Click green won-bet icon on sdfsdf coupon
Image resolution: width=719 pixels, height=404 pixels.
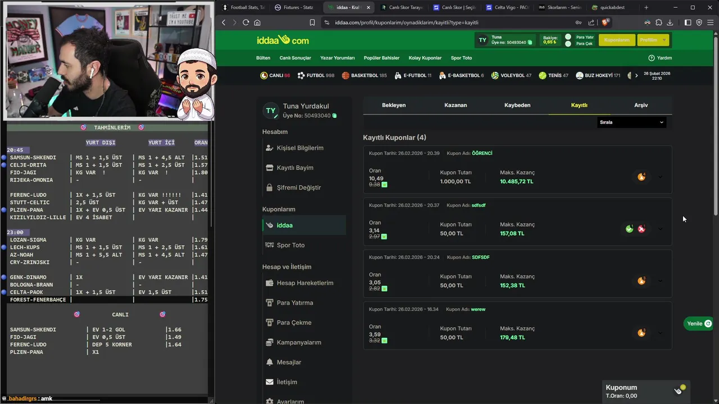tap(630, 229)
